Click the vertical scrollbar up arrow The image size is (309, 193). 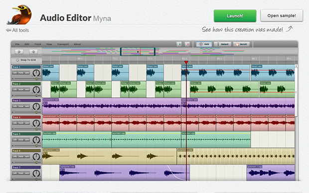[296, 66]
